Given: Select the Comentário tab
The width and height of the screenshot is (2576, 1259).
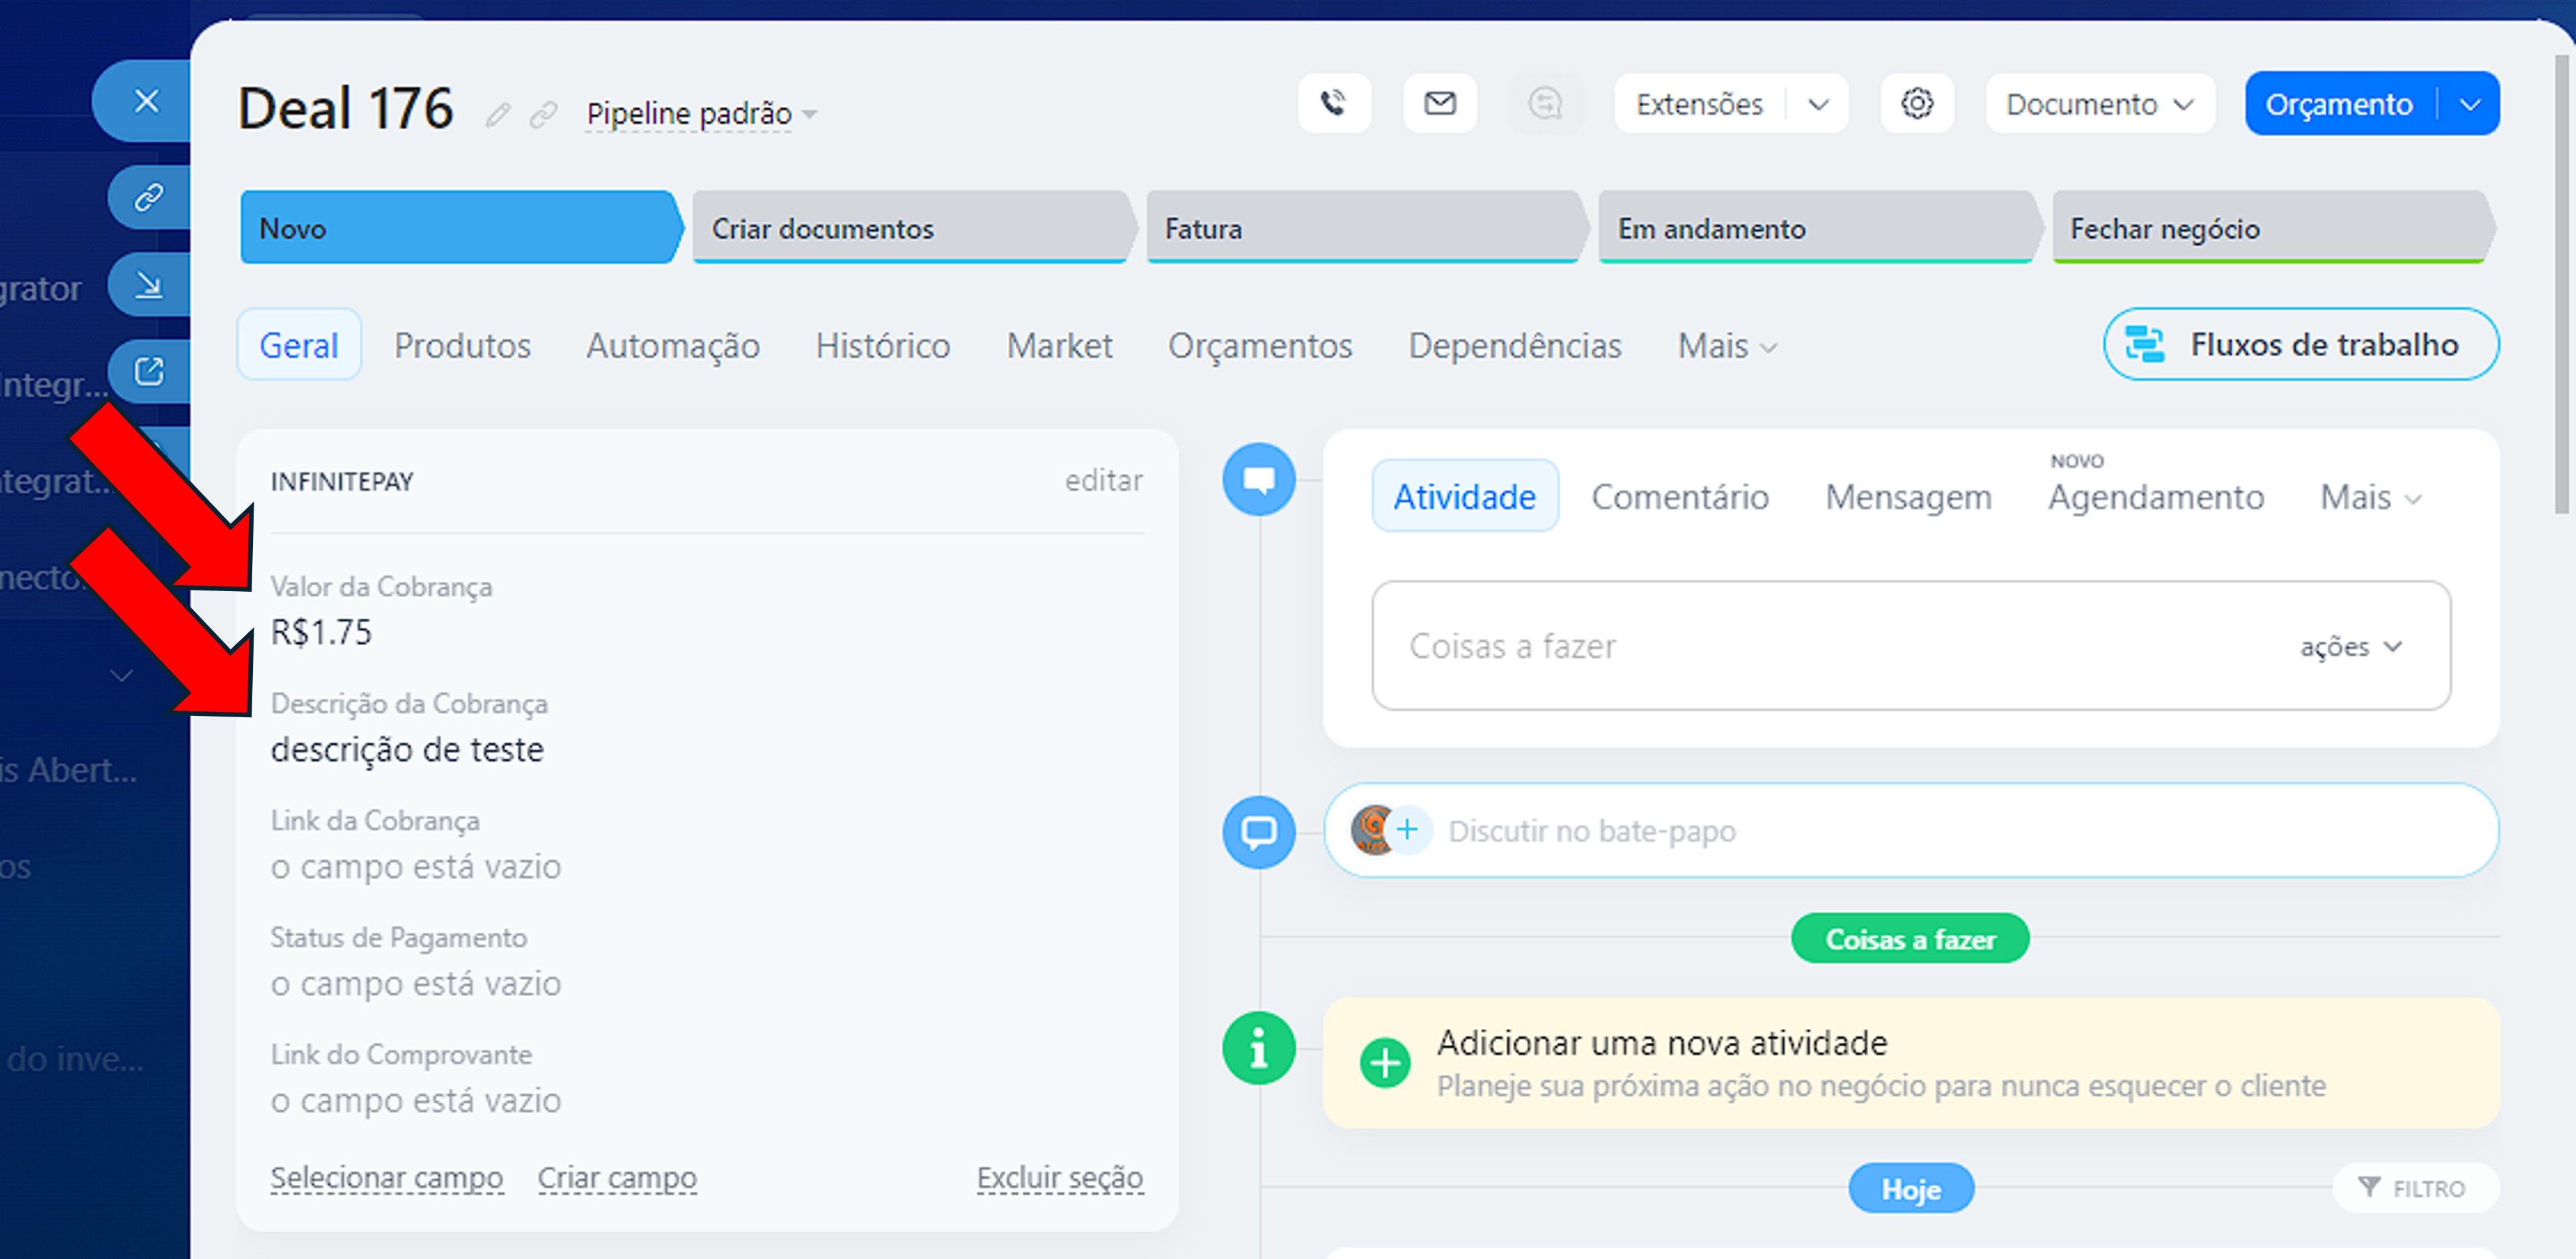Looking at the screenshot, I should tap(1679, 497).
